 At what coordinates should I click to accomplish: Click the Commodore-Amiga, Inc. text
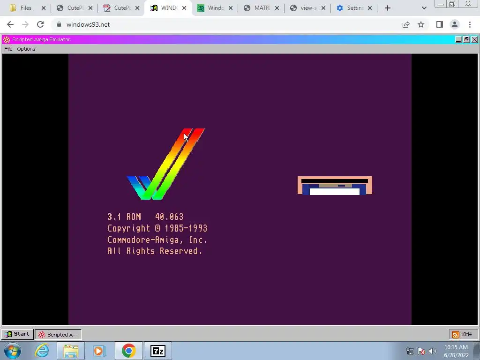coord(157,240)
